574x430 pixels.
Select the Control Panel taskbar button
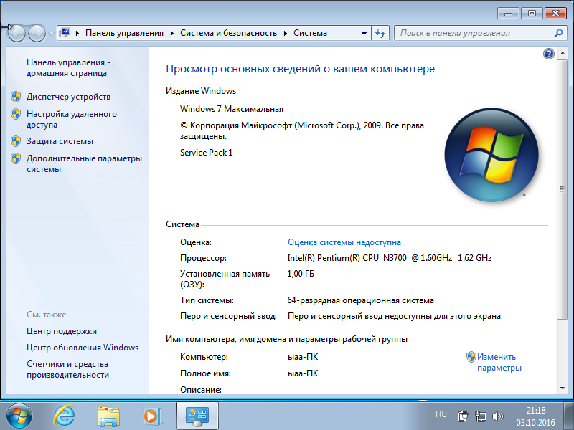[197, 416]
